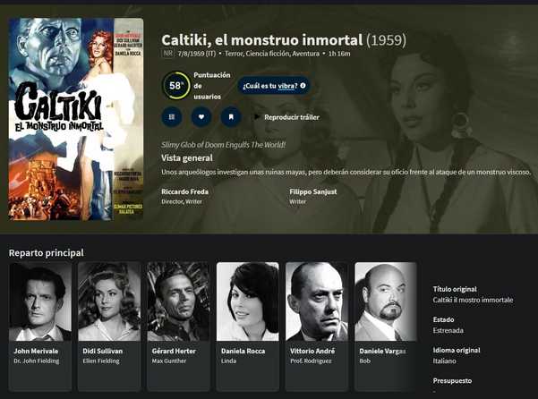Click the Dr. John Fielding character name
The height and width of the screenshot is (399, 538).
37,361
